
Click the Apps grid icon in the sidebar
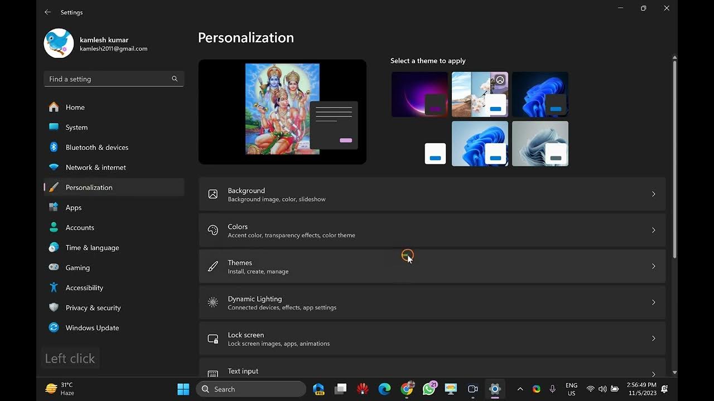point(54,207)
